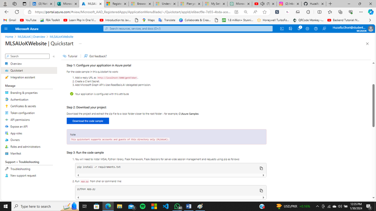The height and width of the screenshot is (211, 376).
Task: Open the Manifest editor
Action: (15, 154)
